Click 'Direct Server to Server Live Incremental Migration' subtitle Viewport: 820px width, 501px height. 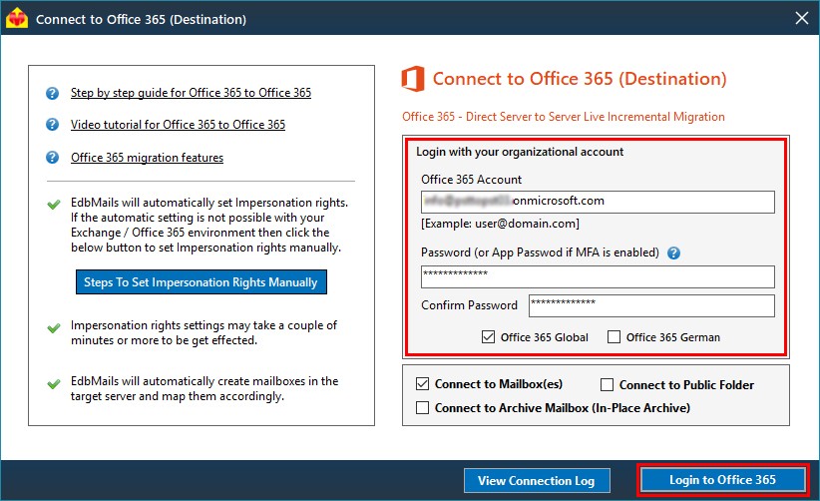pyautogui.click(x=596, y=117)
